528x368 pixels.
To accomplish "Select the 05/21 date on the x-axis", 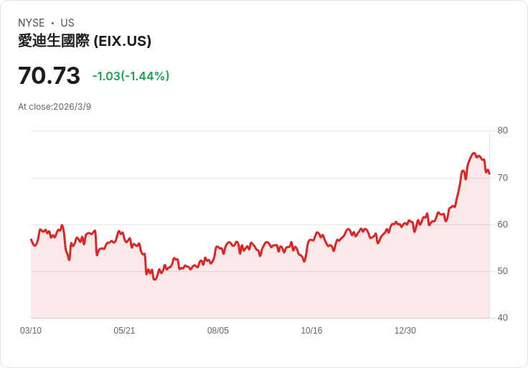I will coord(124,331).
